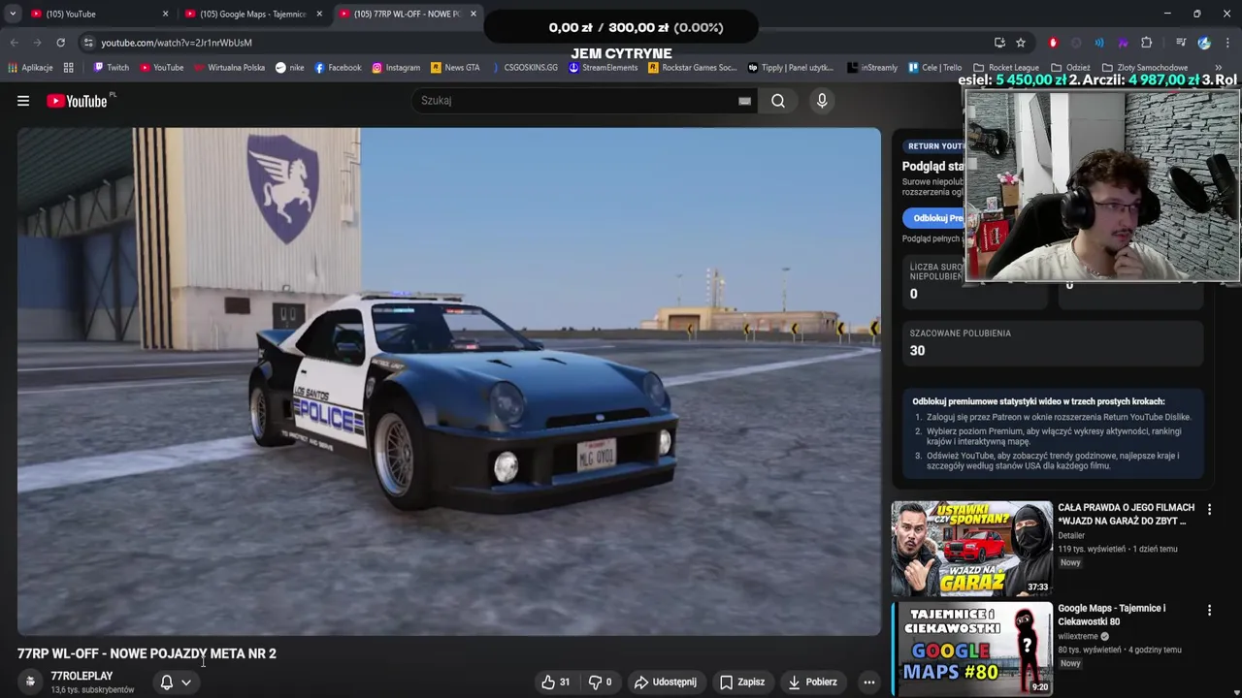The image size is (1242, 698).
Task: Go forward with browser forward arrow
Action: tap(38, 43)
